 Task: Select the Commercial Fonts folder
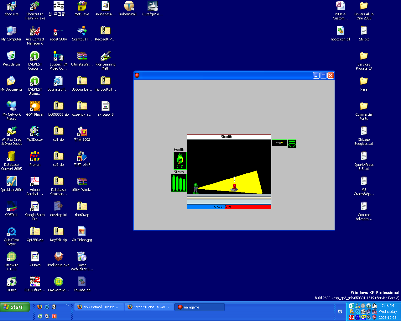tap(364, 110)
